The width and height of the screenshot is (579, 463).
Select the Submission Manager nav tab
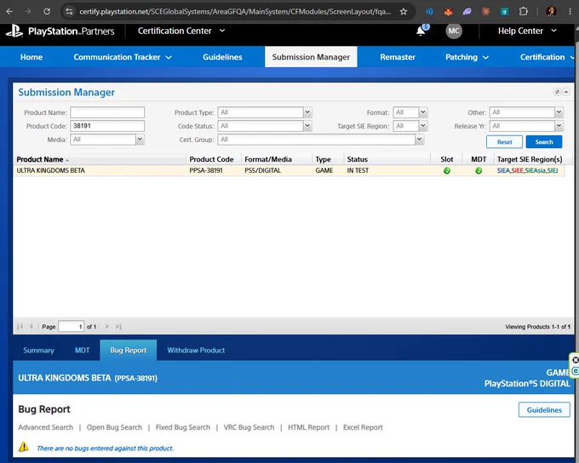(x=311, y=57)
